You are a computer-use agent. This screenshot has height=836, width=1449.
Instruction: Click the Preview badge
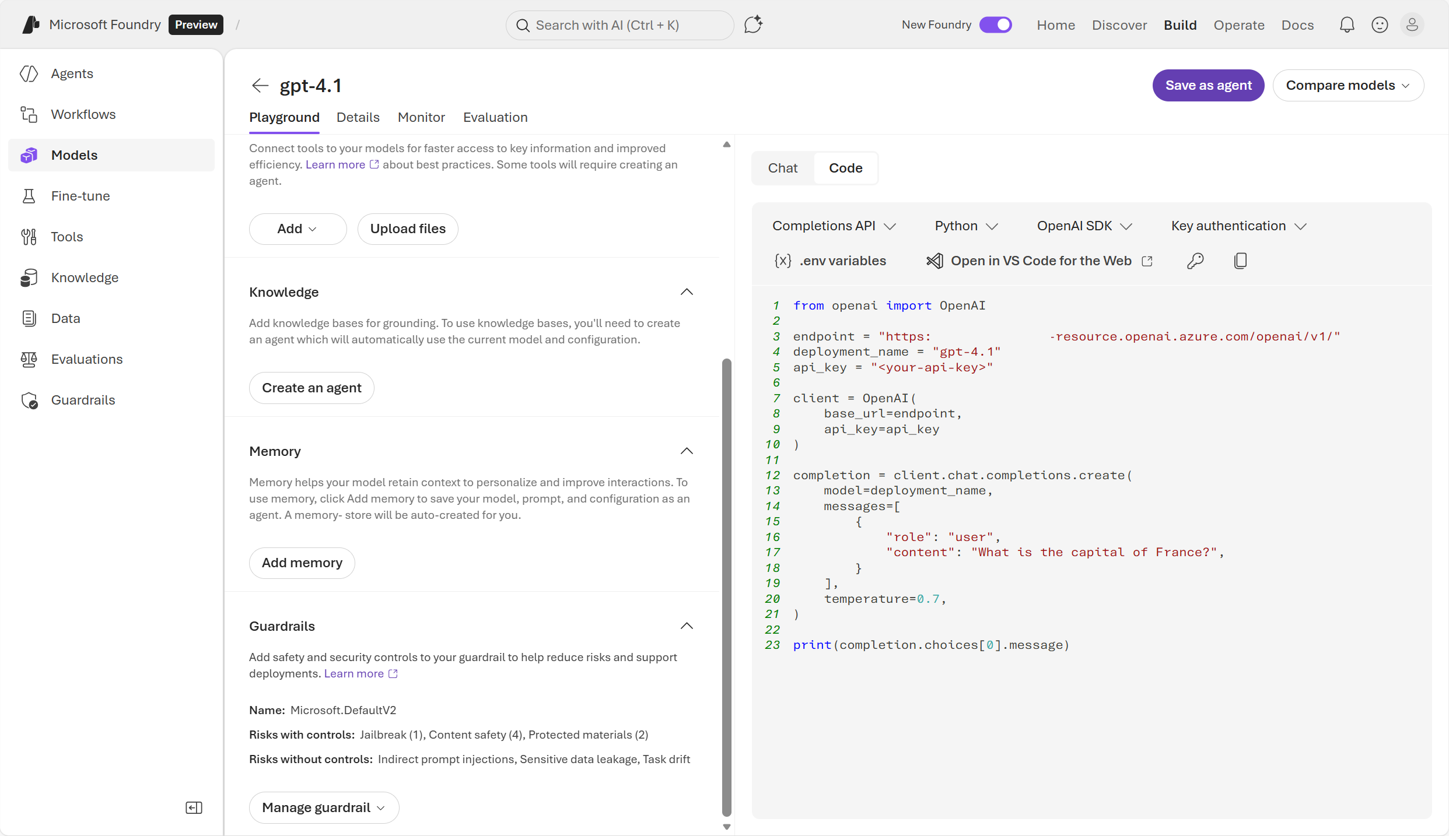coord(195,24)
